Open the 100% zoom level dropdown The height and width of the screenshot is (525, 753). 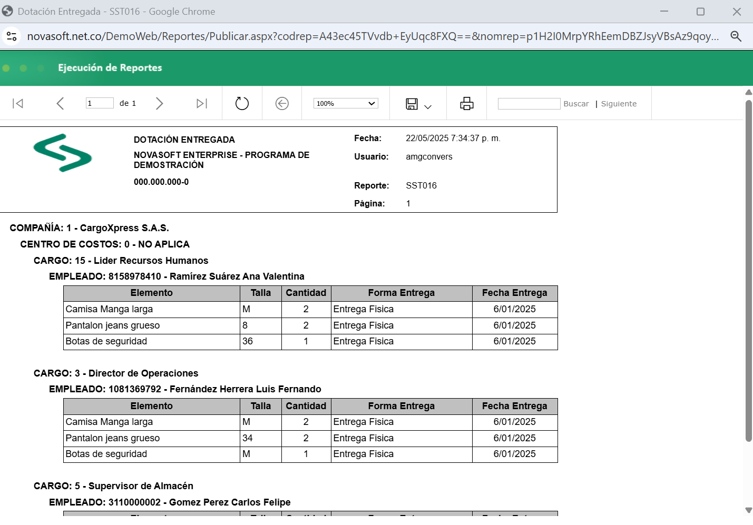coord(345,103)
